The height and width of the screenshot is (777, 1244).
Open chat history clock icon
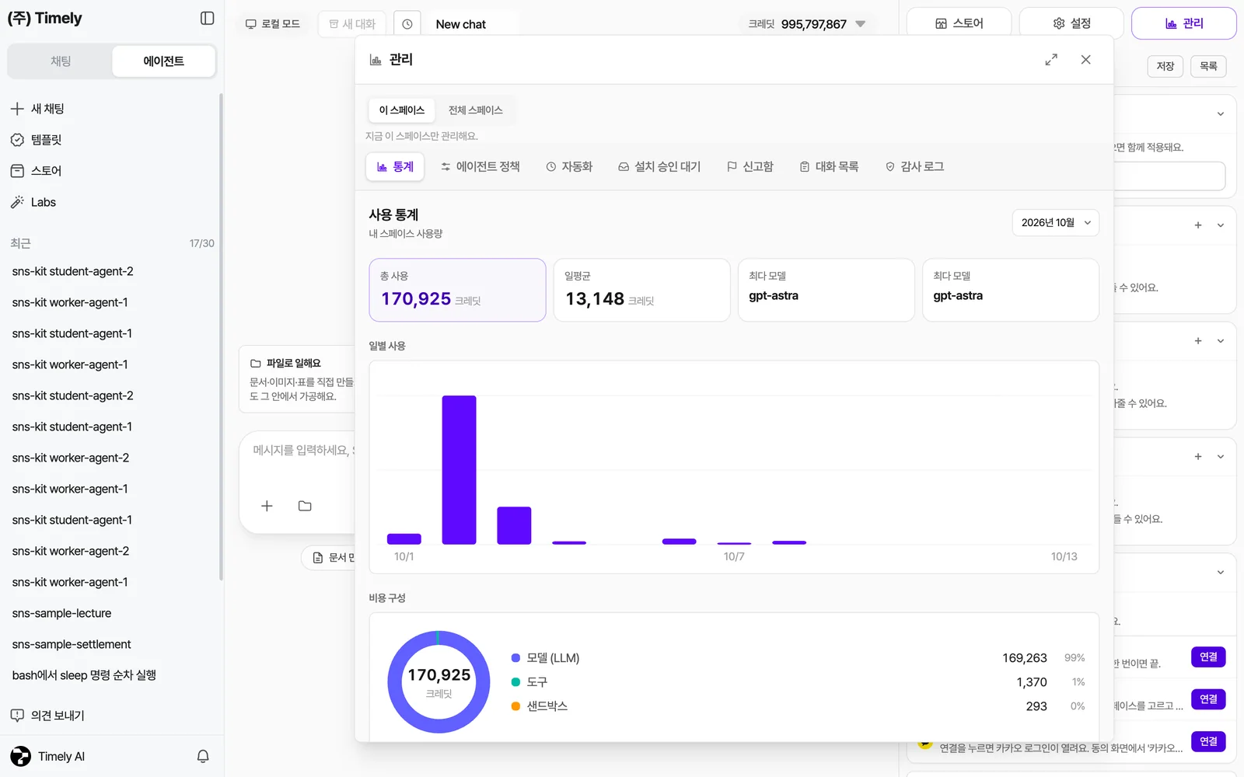pyautogui.click(x=407, y=24)
